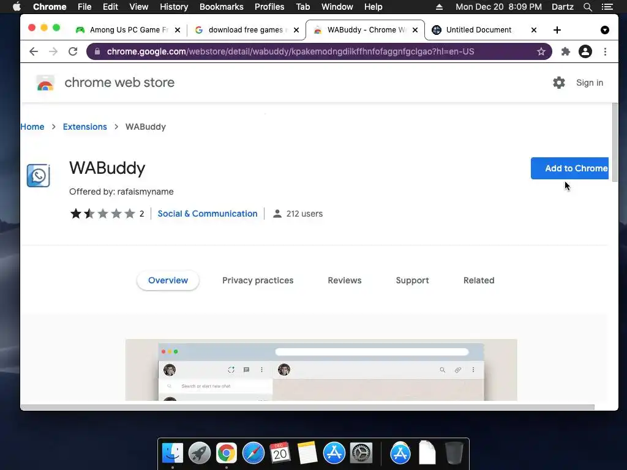Open a new tab with plus button
Image resolution: width=627 pixels, height=470 pixels.
pyautogui.click(x=557, y=30)
